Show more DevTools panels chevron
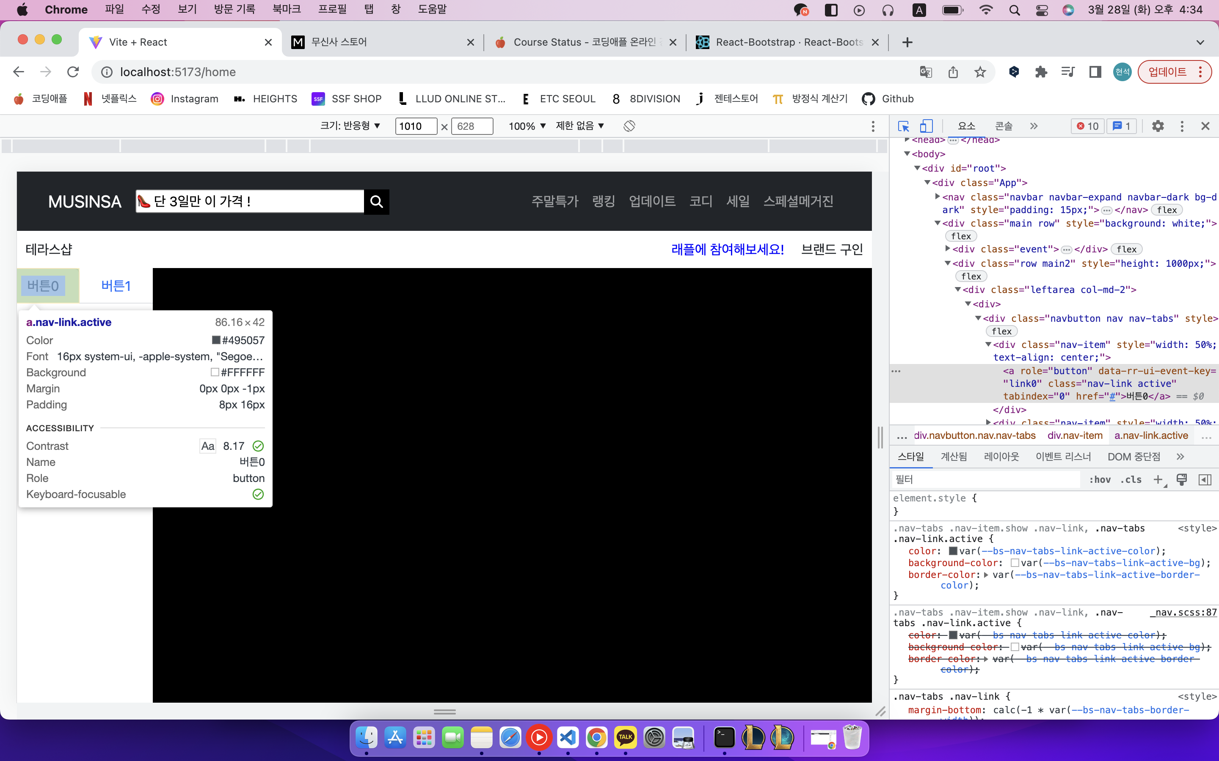 tap(1034, 126)
